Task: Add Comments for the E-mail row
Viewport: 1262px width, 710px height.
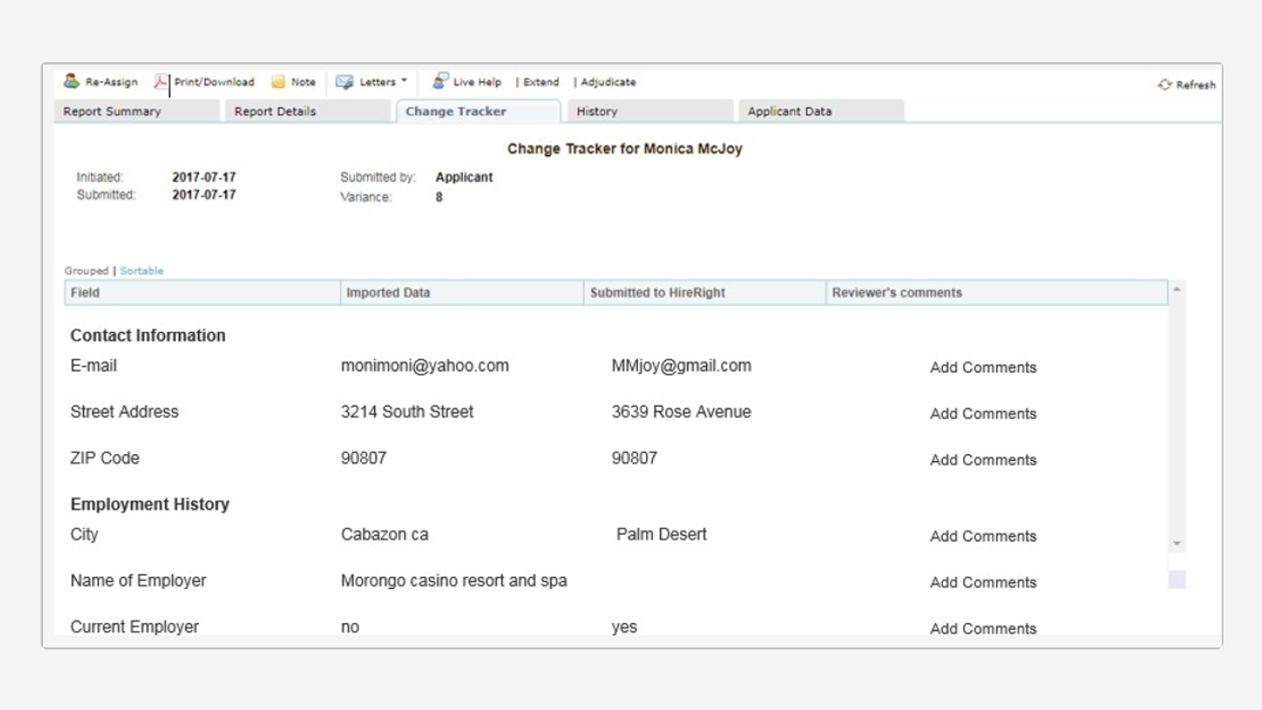Action: tap(982, 367)
